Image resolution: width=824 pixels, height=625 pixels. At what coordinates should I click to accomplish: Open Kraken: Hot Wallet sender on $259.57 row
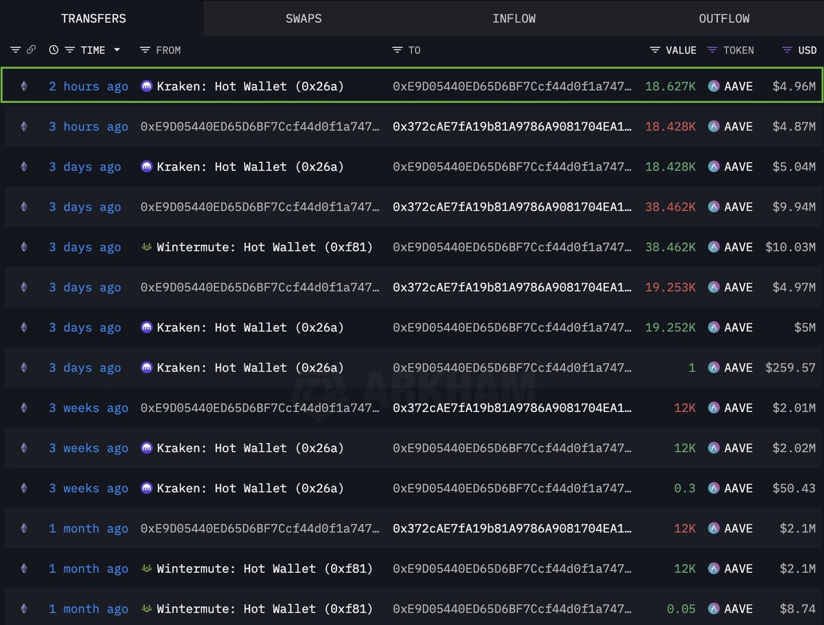(250, 367)
